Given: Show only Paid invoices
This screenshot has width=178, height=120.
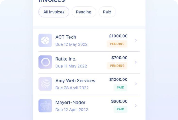Looking at the screenshot, I should click(107, 12).
